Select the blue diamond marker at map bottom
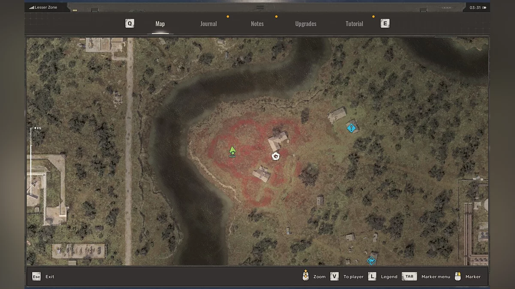515x289 pixels. click(x=371, y=260)
